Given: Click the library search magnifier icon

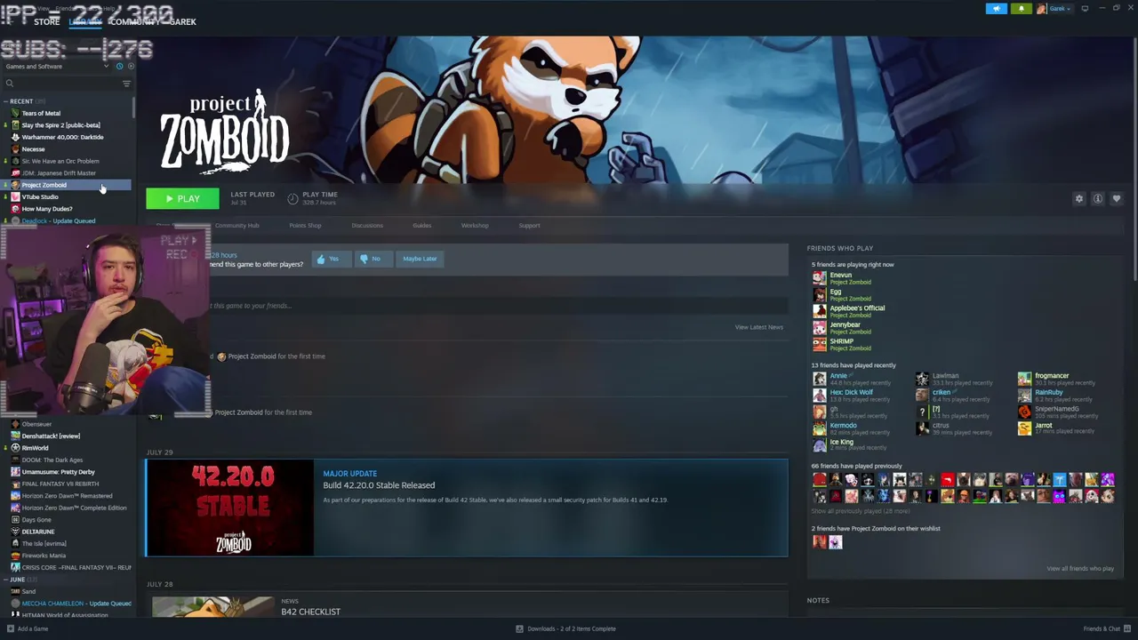Looking at the screenshot, I should click(x=10, y=84).
